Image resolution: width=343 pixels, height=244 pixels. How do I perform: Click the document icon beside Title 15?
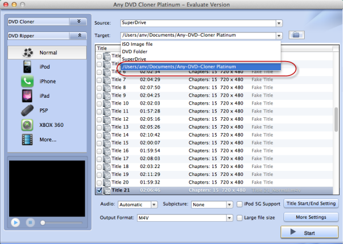click(107, 143)
